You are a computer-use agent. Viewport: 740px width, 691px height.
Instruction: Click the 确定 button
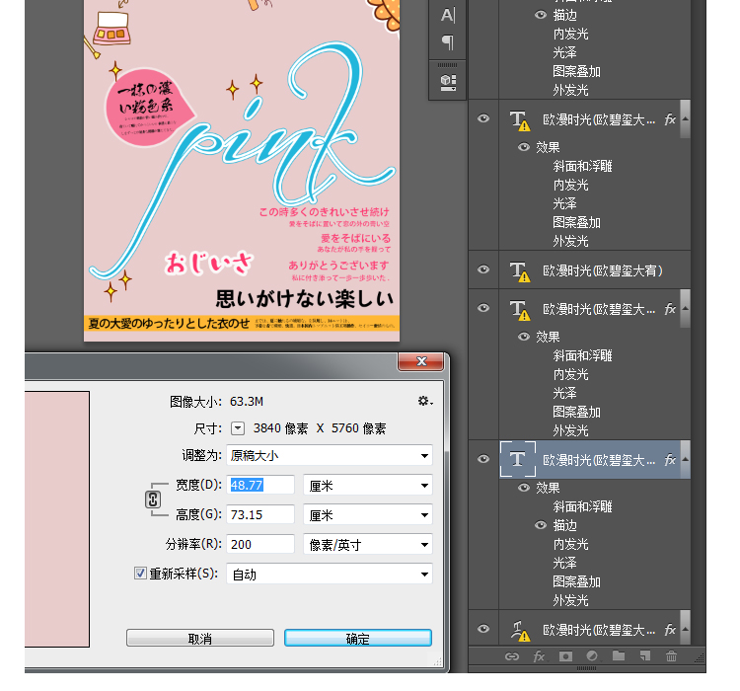tap(357, 639)
